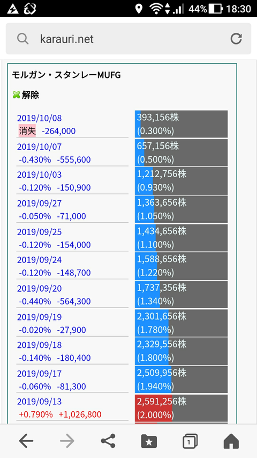Click the -0.440% percentage
Image resolution: width=257 pixels, height=458 pixels.
[x=35, y=301]
